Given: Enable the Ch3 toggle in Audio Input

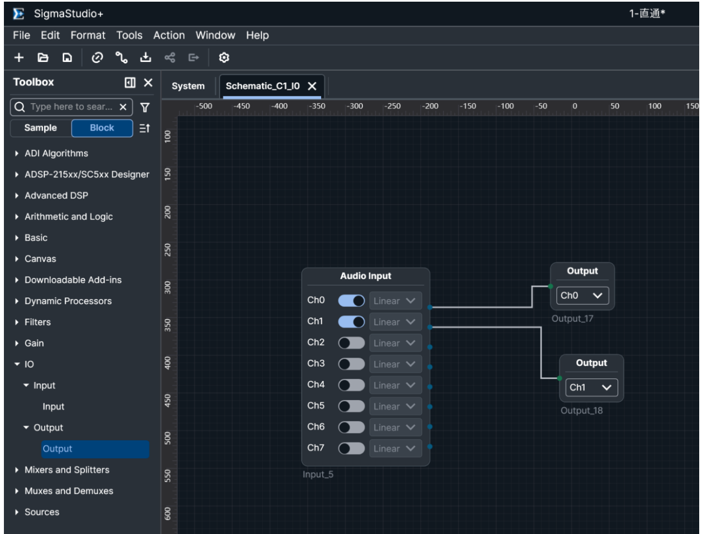Looking at the screenshot, I should click(351, 364).
